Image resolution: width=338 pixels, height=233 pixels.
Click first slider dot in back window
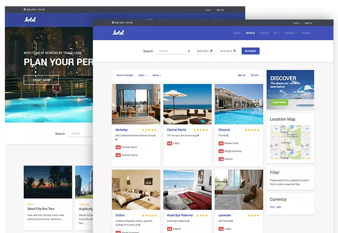point(25,117)
